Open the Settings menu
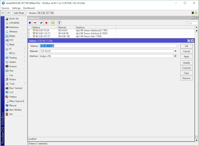The image size is (199, 146). (16, 8)
